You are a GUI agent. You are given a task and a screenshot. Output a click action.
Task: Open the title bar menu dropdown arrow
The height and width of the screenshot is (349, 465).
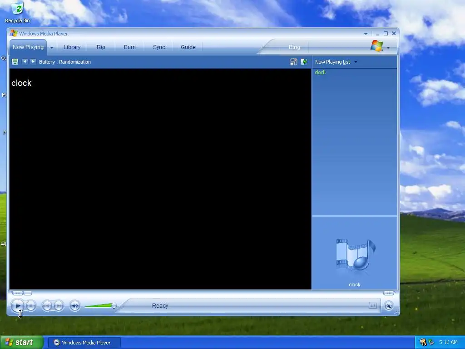pos(366,34)
